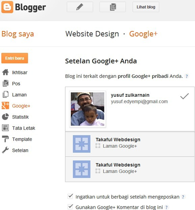The height and width of the screenshot is (210, 195).
Task: Click the Lihat blog button
Action: coord(146,7)
